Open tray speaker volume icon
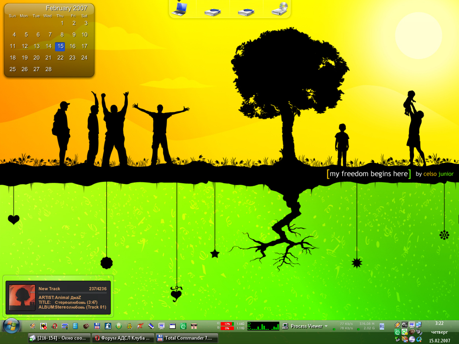This screenshot has height=344, width=459. point(419,332)
